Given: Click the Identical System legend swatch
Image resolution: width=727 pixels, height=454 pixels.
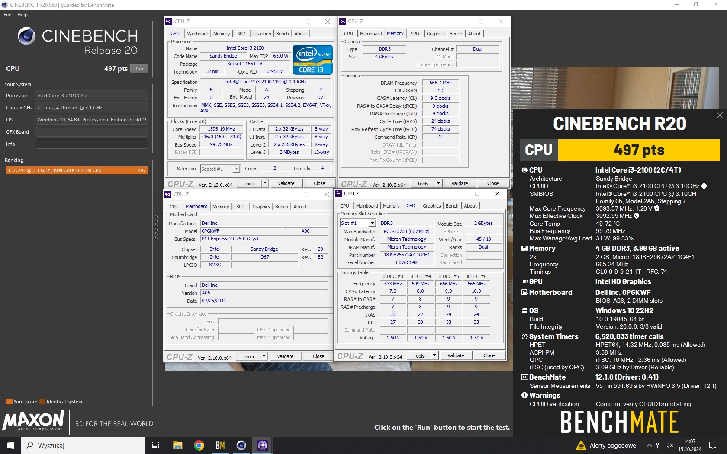Looking at the screenshot, I should tap(42, 402).
